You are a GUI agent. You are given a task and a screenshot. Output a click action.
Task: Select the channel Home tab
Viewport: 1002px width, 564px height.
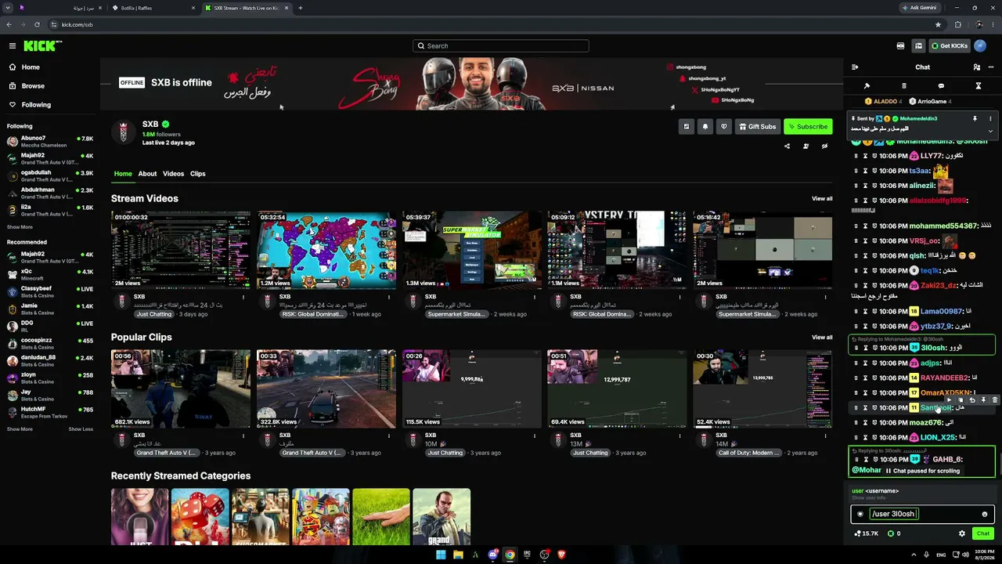tap(123, 174)
